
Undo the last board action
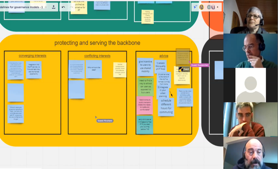click(x=63, y=7)
